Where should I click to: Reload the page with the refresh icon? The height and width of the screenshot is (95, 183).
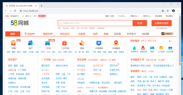click(x=15, y=11)
